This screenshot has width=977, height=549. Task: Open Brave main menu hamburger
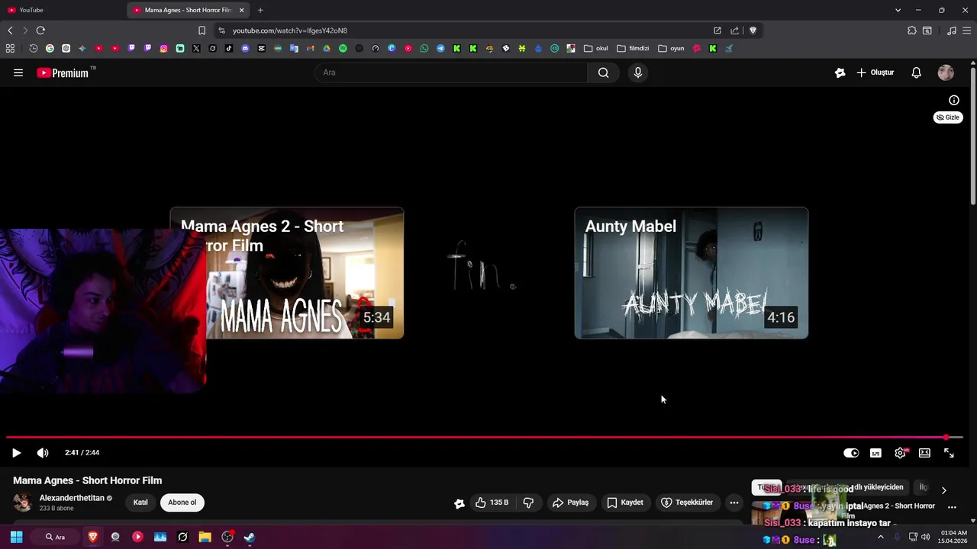[968, 30]
